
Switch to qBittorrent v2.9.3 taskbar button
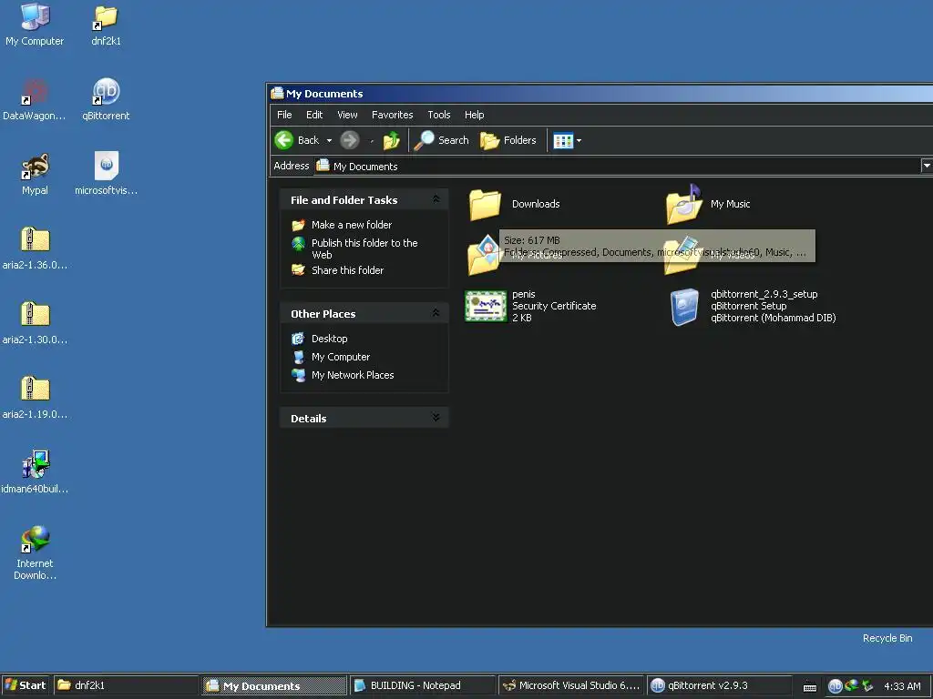[x=719, y=685]
